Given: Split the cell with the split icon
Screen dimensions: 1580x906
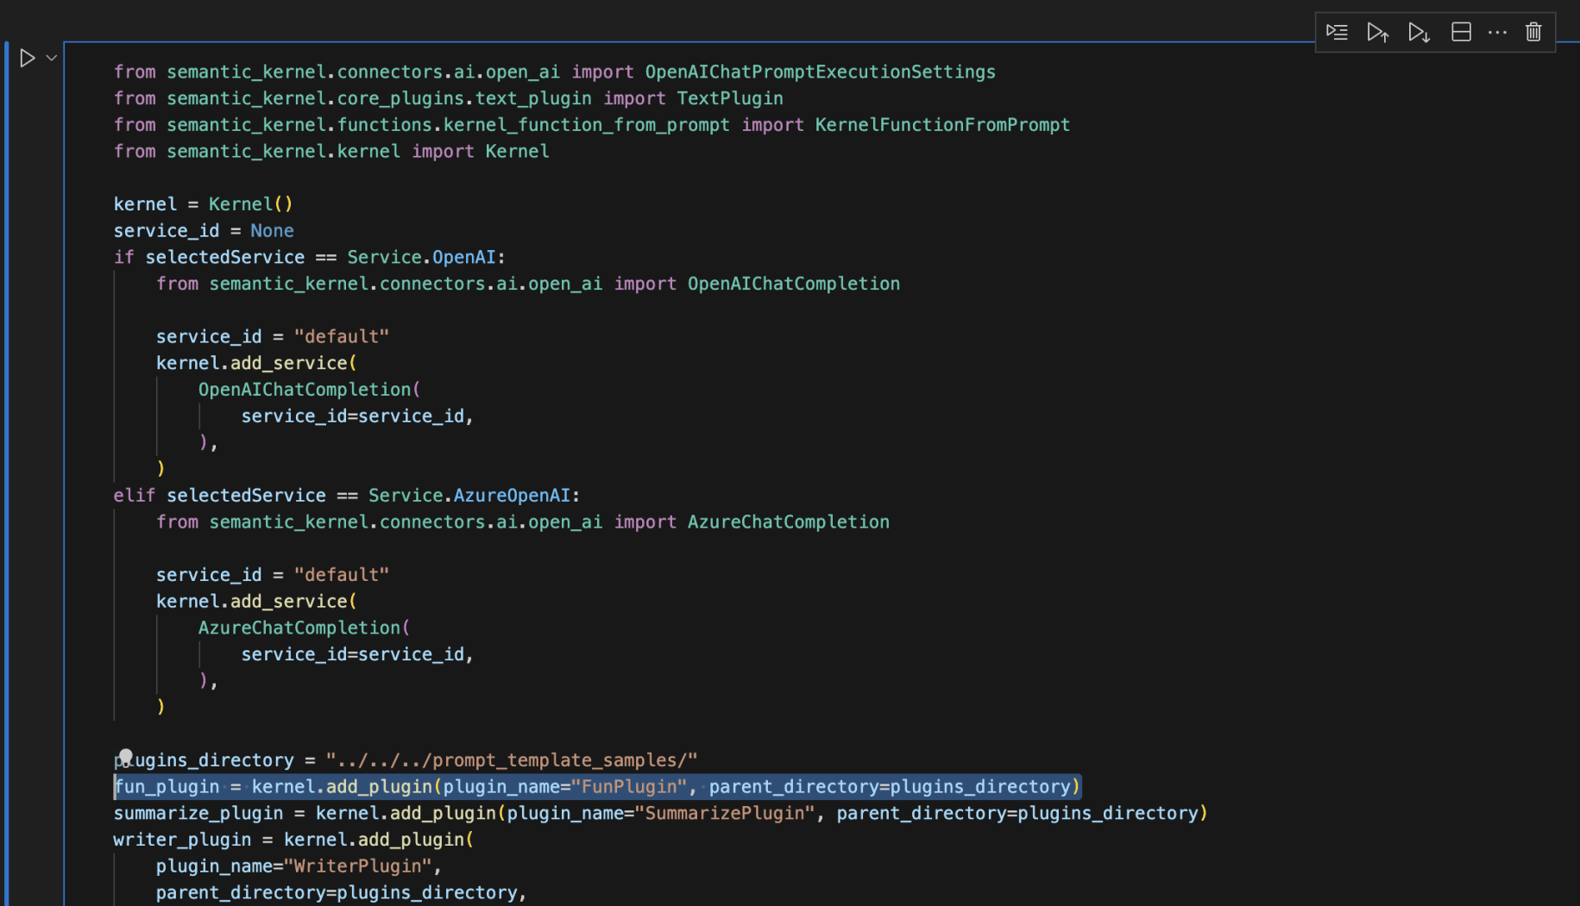Looking at the screenshot, I should pos(1461,33).
